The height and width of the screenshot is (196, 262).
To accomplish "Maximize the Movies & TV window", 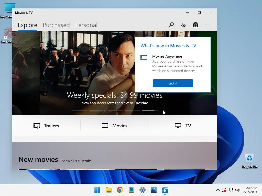I will 199,13.
